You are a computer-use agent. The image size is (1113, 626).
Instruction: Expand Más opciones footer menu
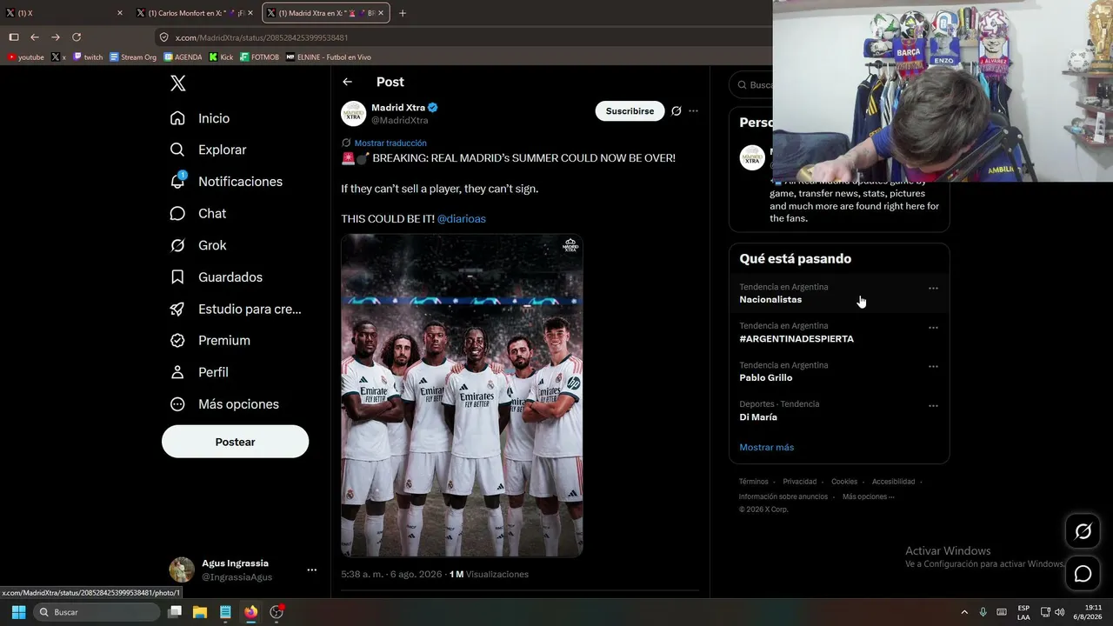pyautogui.click(x=868, y=496)
